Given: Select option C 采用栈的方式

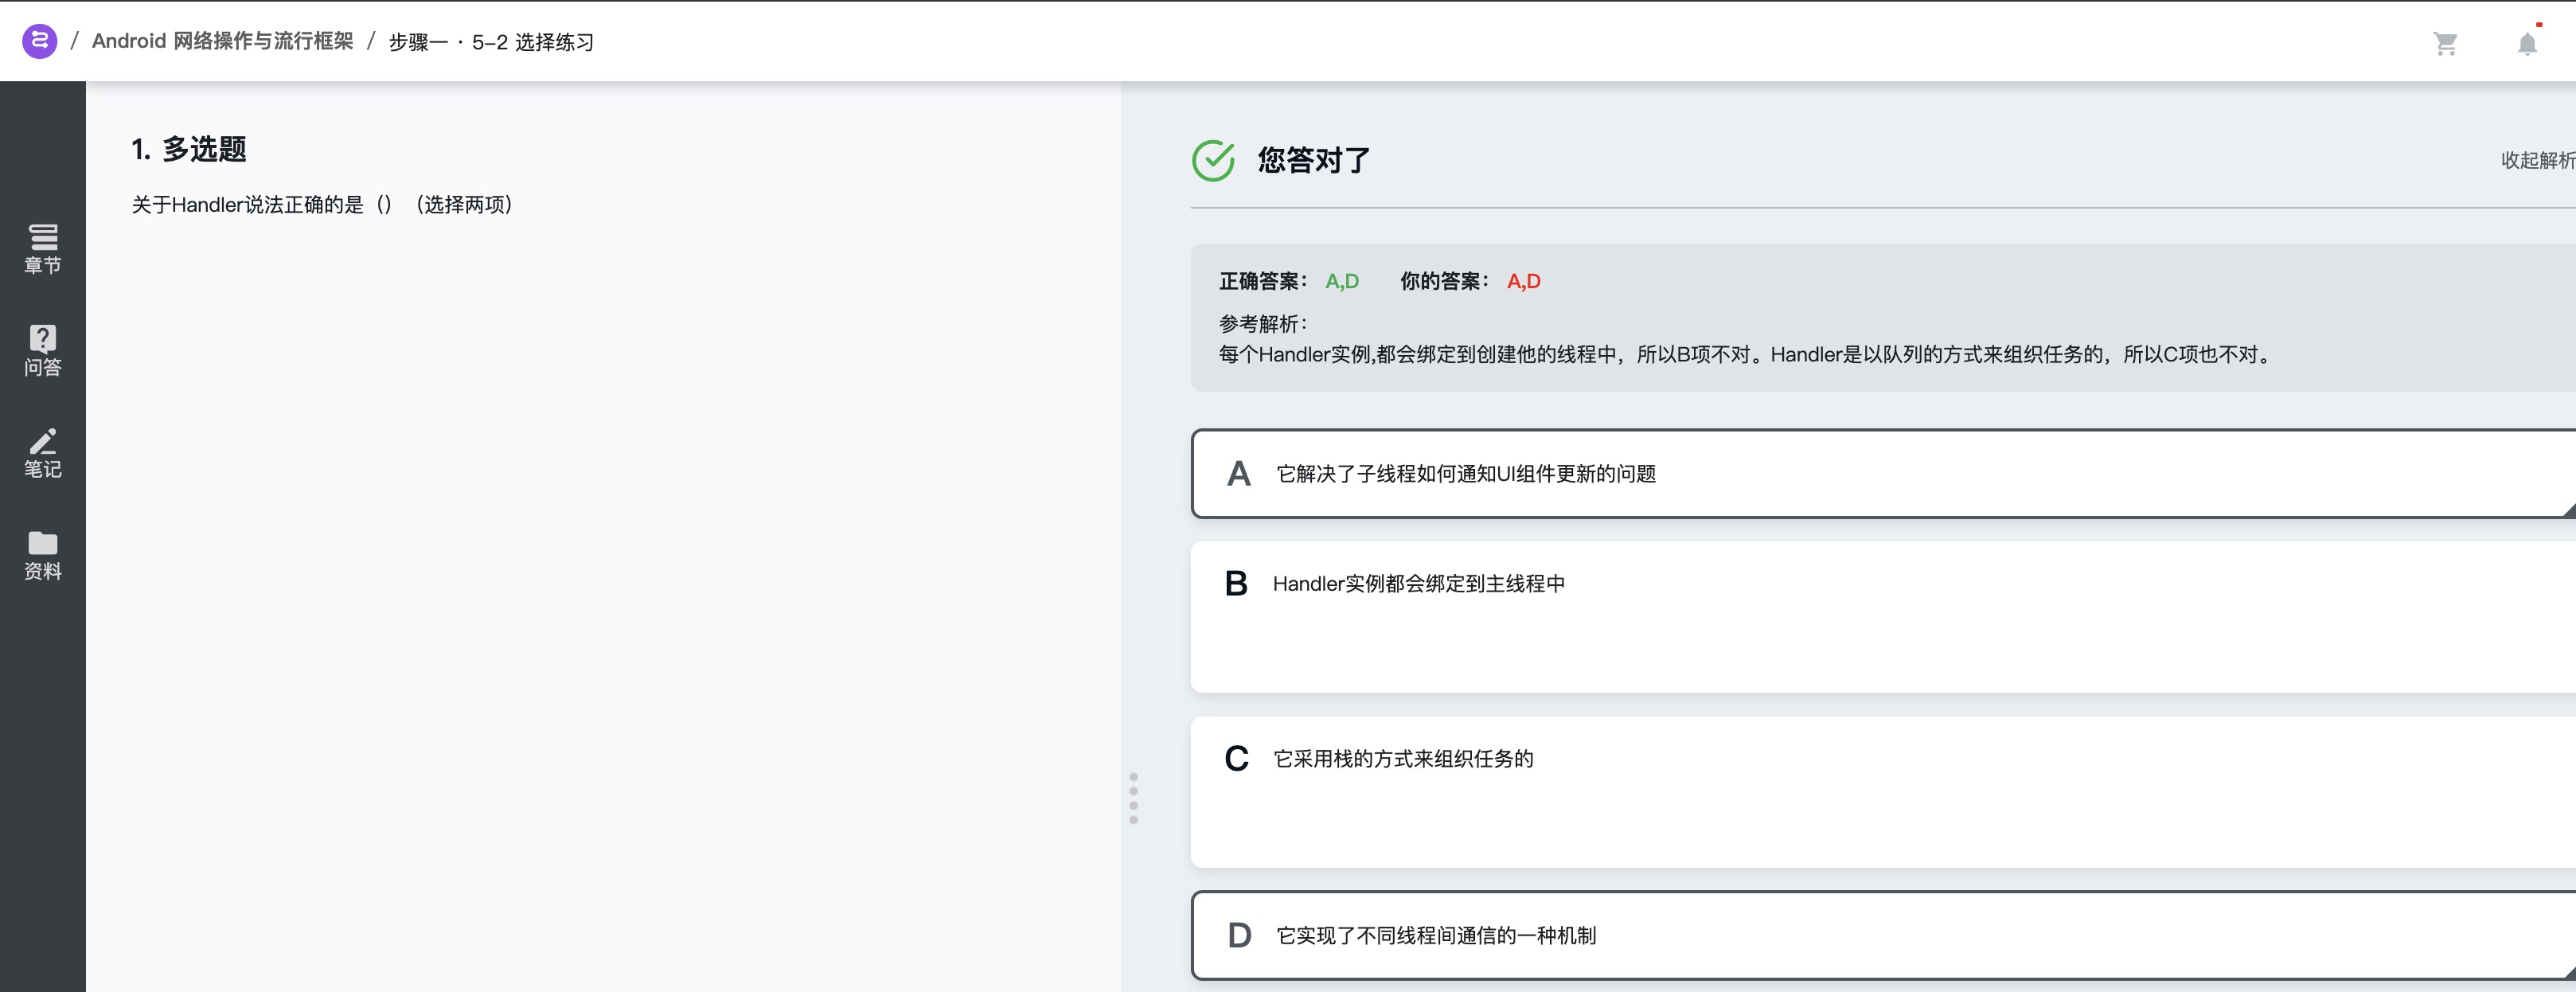Looking at the screenshot, I should coord(1883,792).
